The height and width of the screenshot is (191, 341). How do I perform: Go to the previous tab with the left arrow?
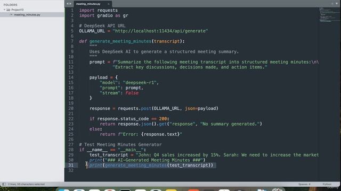(x=68, y=4)
